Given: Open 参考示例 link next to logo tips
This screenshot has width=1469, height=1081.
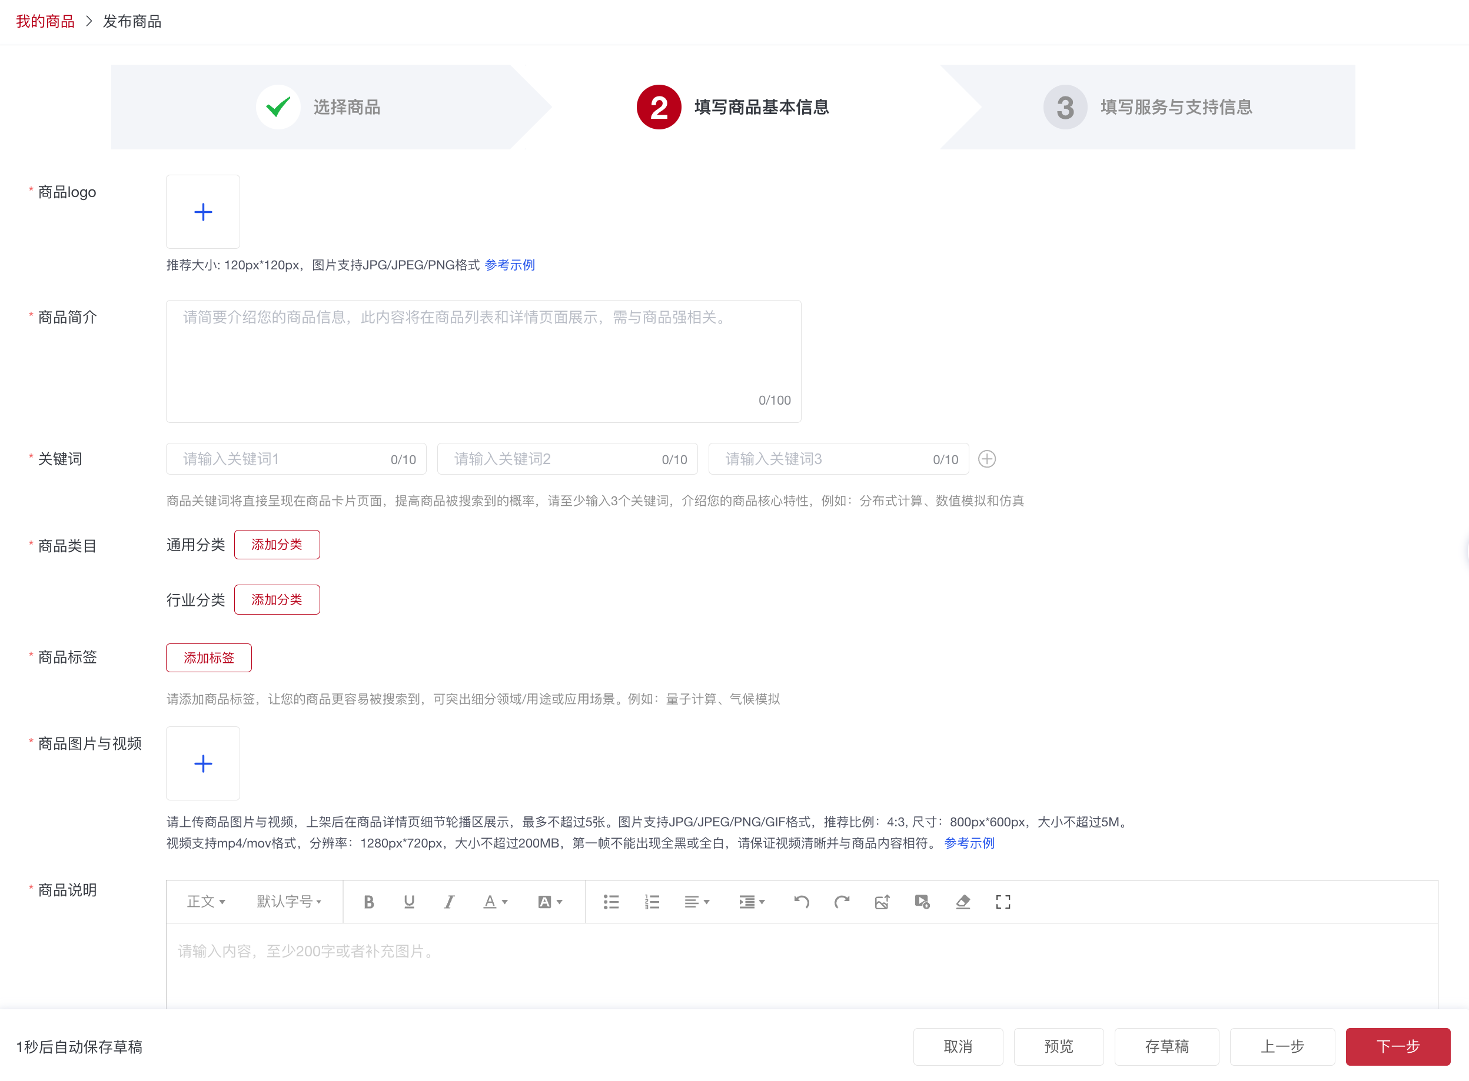Looking at the screenshot, I should pyautogui.click(x=509, y=264).
